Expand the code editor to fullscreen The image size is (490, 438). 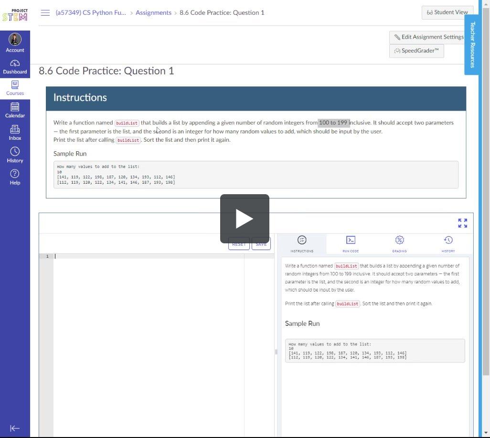[462, 223]
